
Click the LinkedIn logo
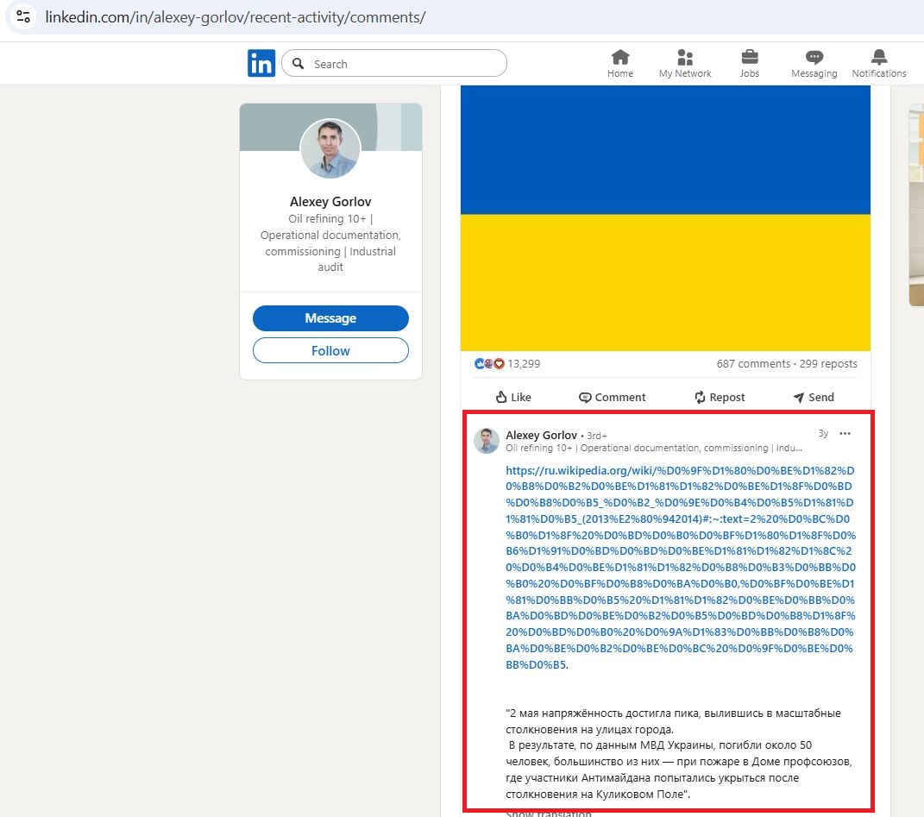261,62
